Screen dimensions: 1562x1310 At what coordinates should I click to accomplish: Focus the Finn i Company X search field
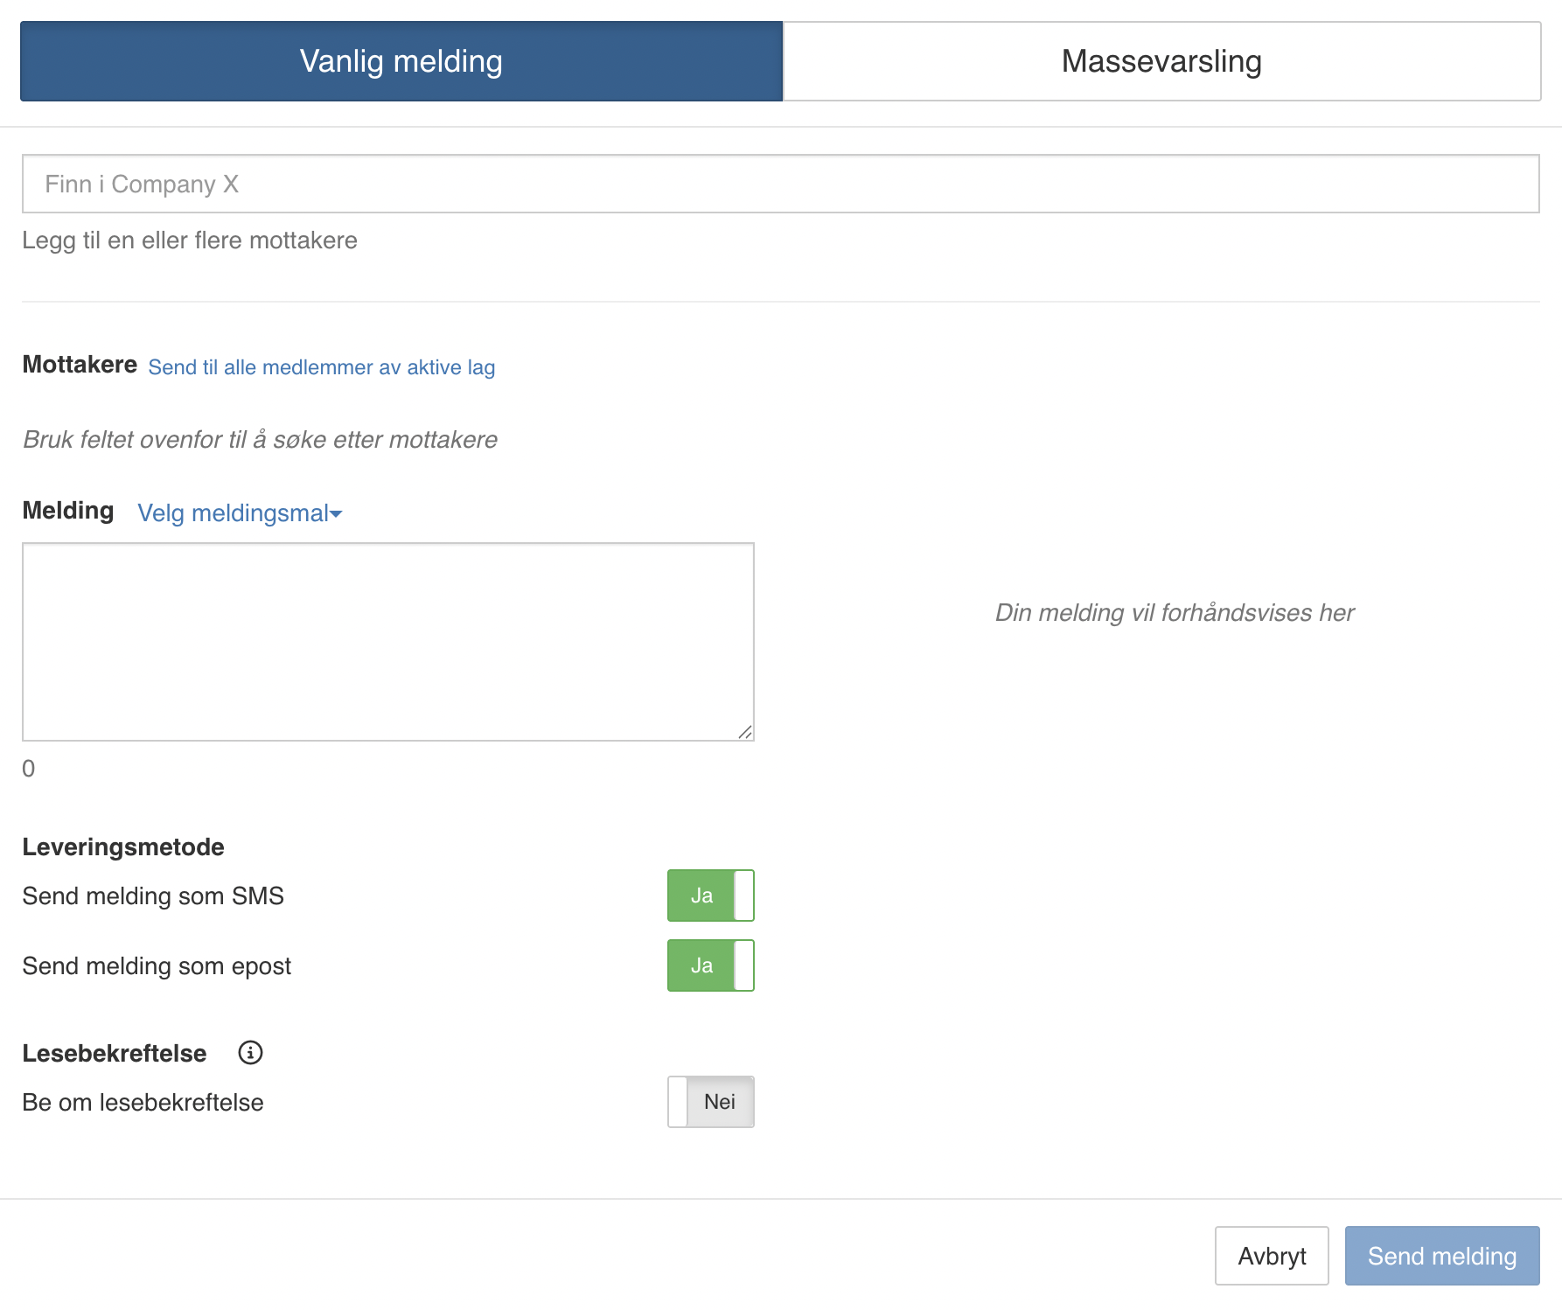click(x=780, y=184)
